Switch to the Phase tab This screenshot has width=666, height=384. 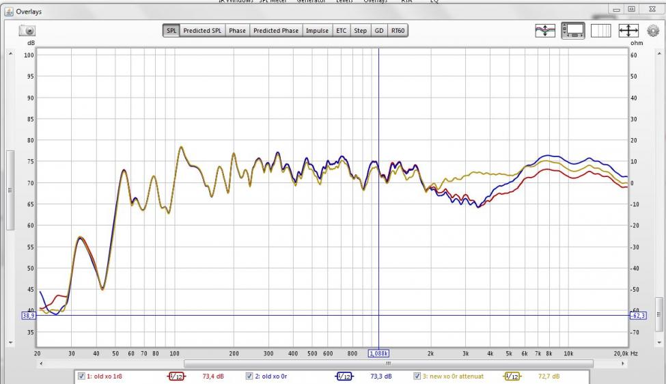point(237,31)
